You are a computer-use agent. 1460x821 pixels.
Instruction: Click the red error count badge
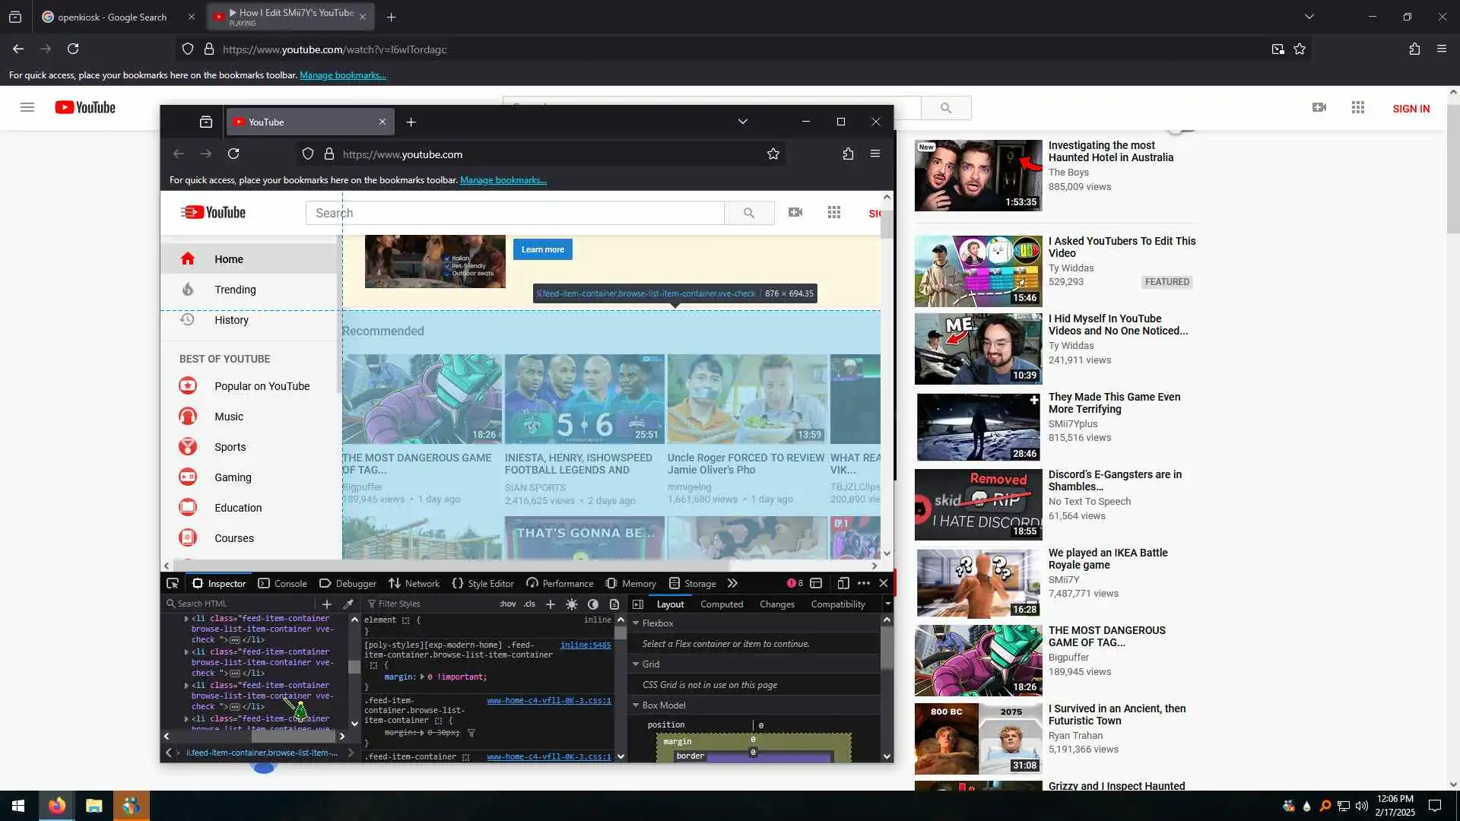pos(795,584)
